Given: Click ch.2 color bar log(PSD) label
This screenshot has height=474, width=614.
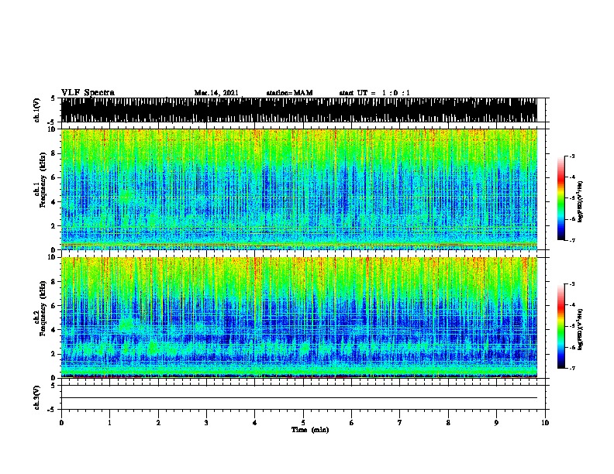Looking at the screenshot, I should coord(581,329).
